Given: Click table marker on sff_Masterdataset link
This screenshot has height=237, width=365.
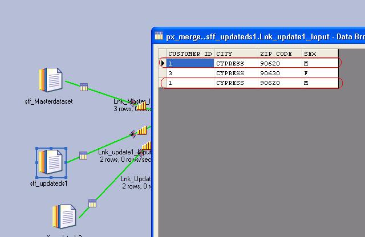Looking at the screenshot, I should click(x=84, y=87).
